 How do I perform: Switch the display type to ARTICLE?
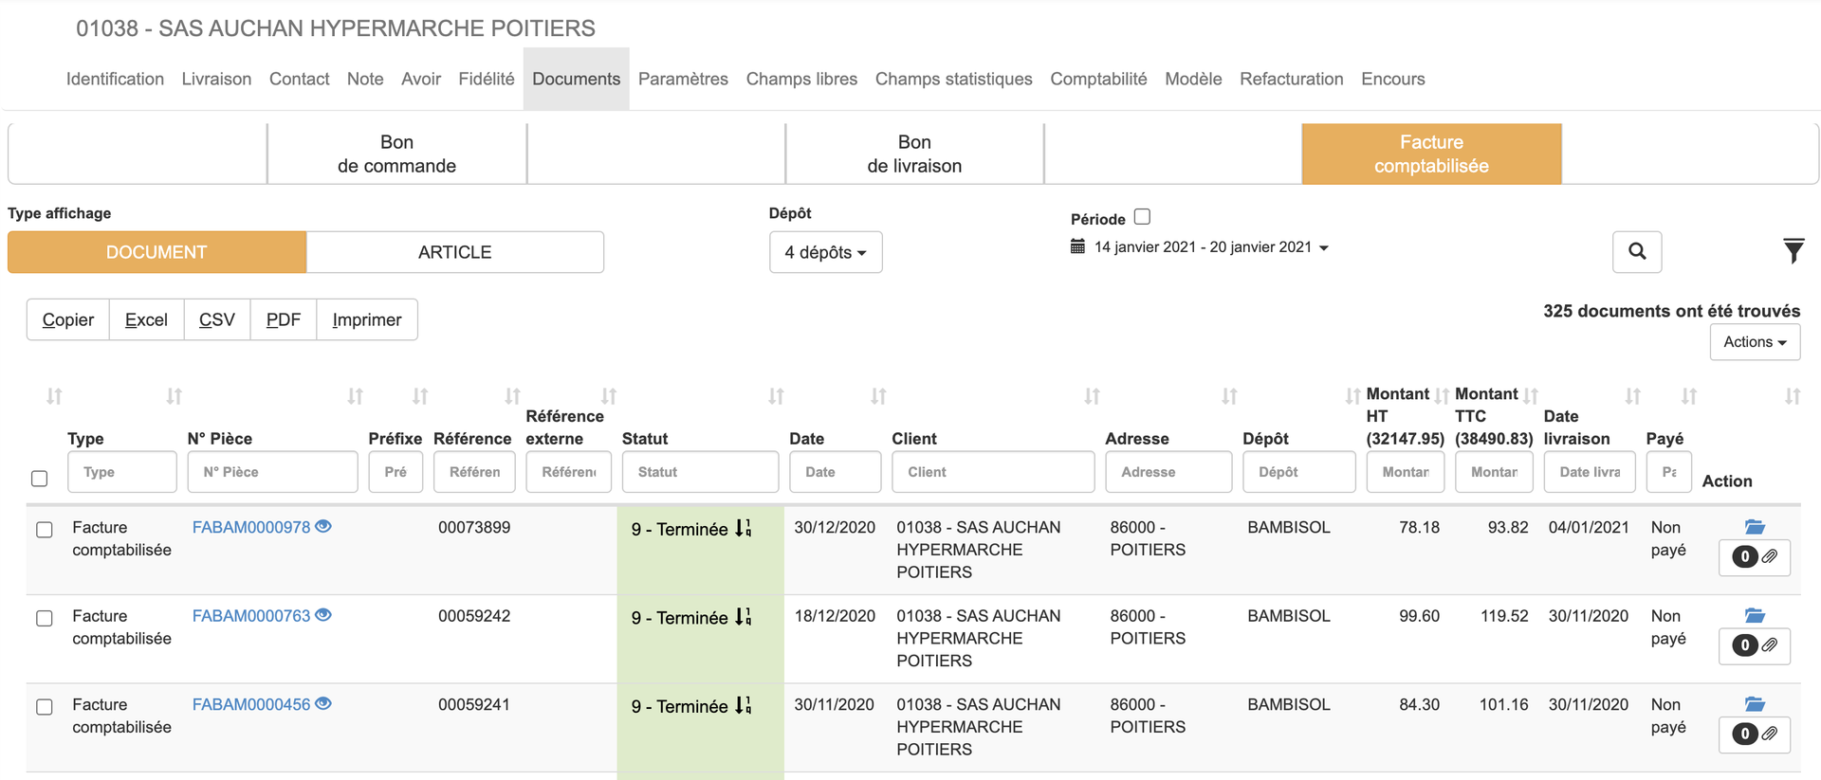tap(454, 252)
